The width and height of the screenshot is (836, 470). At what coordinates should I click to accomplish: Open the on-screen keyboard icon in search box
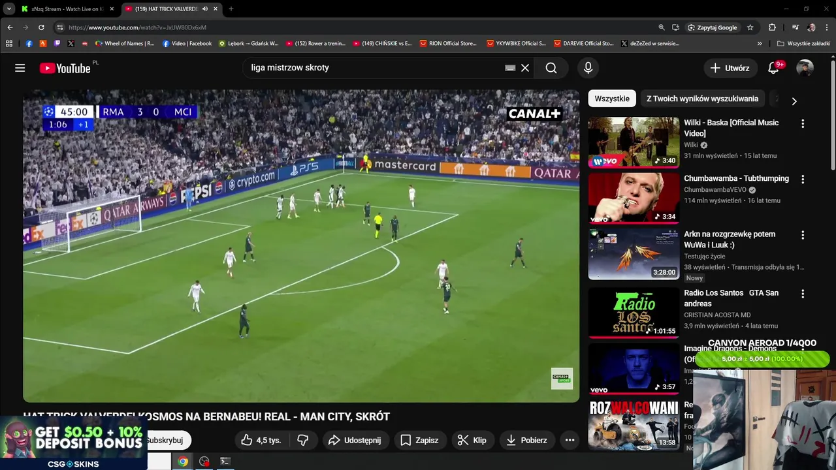point(510,68)
